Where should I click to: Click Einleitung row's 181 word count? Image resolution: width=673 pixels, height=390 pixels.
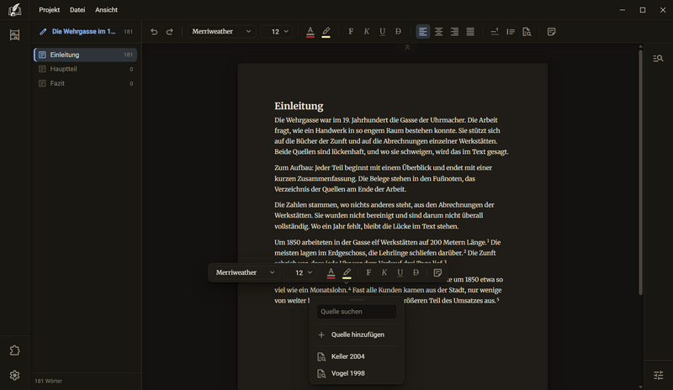[x=128, y=55]
